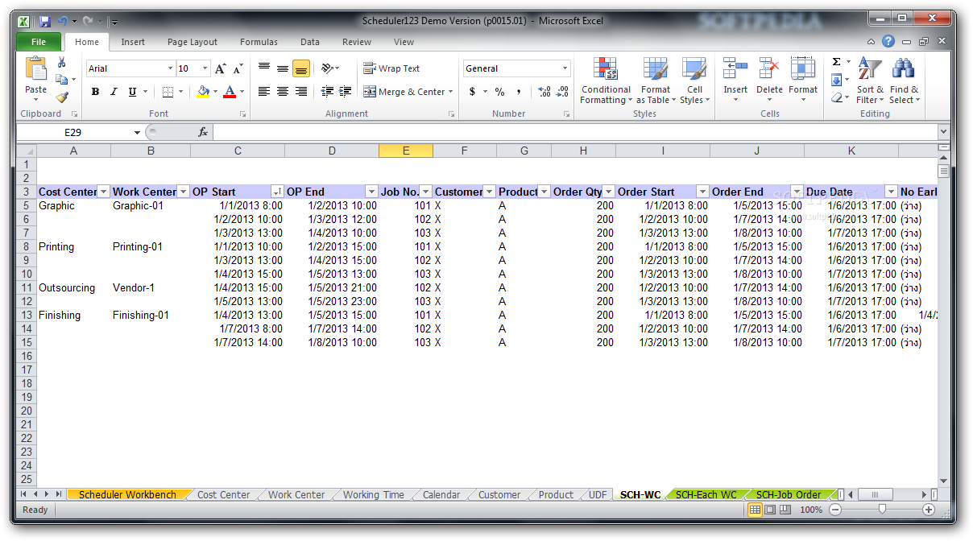
Task: Click the Center text alignment icon
Action: coord(283,92)
